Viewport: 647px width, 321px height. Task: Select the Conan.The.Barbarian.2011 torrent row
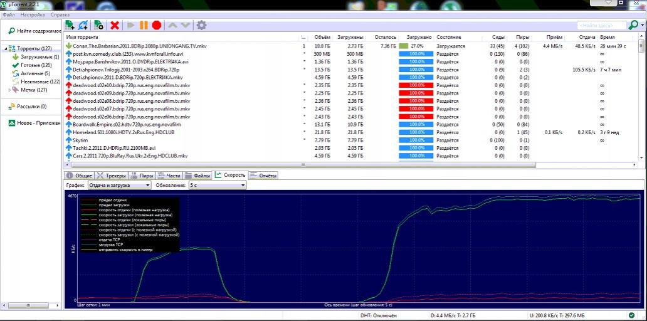coord(352,46)
